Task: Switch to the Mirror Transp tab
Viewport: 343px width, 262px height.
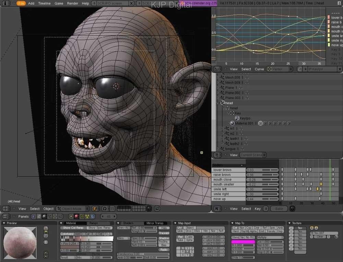Action: point(155,223)
